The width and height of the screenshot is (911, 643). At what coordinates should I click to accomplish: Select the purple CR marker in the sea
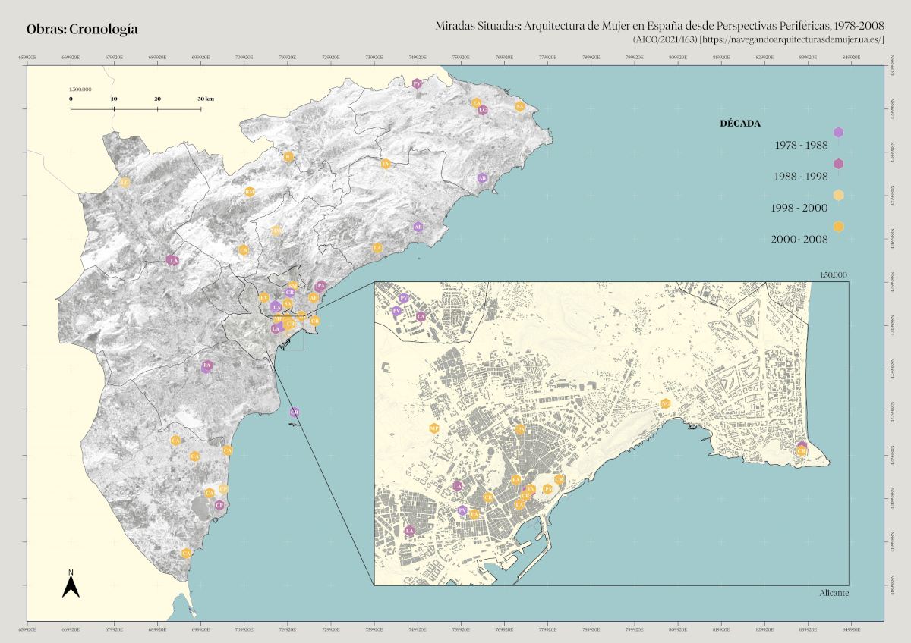point(295,412)
